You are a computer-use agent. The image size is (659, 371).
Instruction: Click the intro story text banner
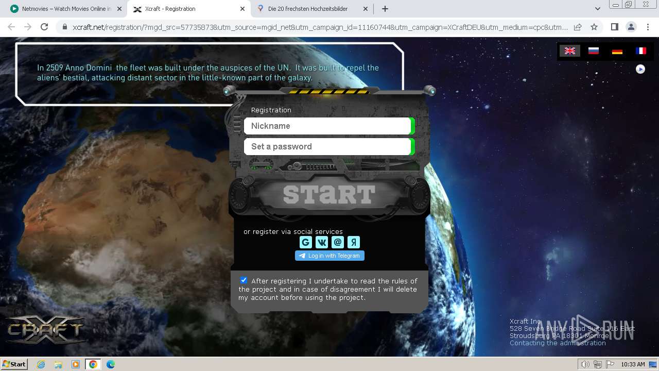pyautogui.click(x=208, y=73)
